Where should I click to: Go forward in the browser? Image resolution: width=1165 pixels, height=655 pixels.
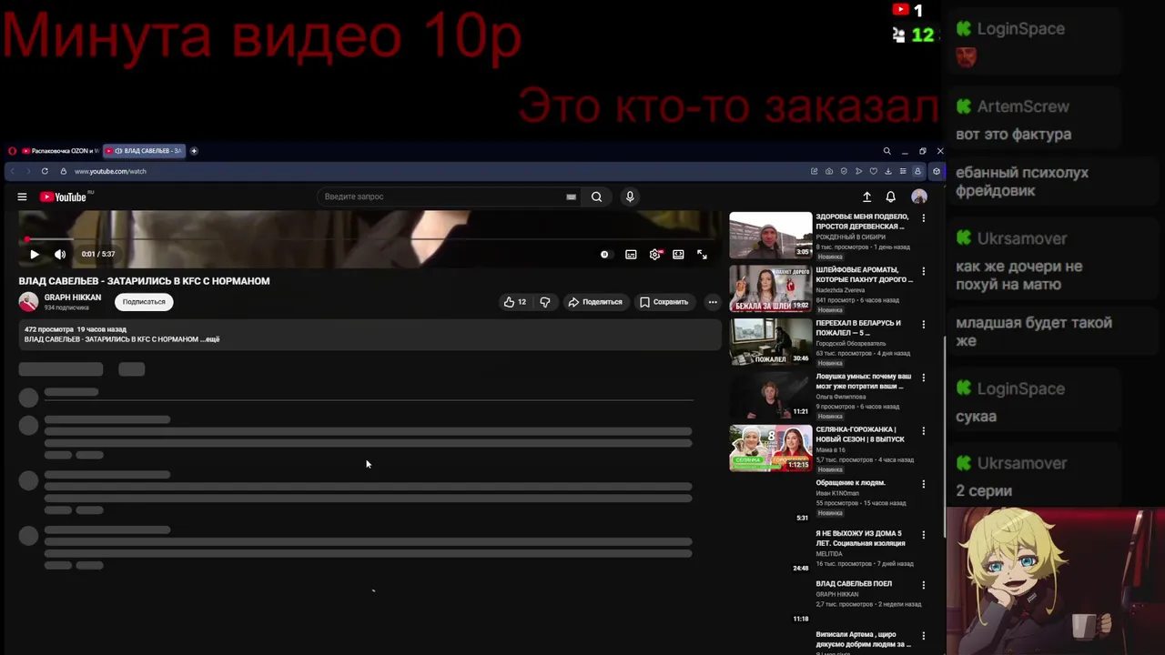click(27, 171)
